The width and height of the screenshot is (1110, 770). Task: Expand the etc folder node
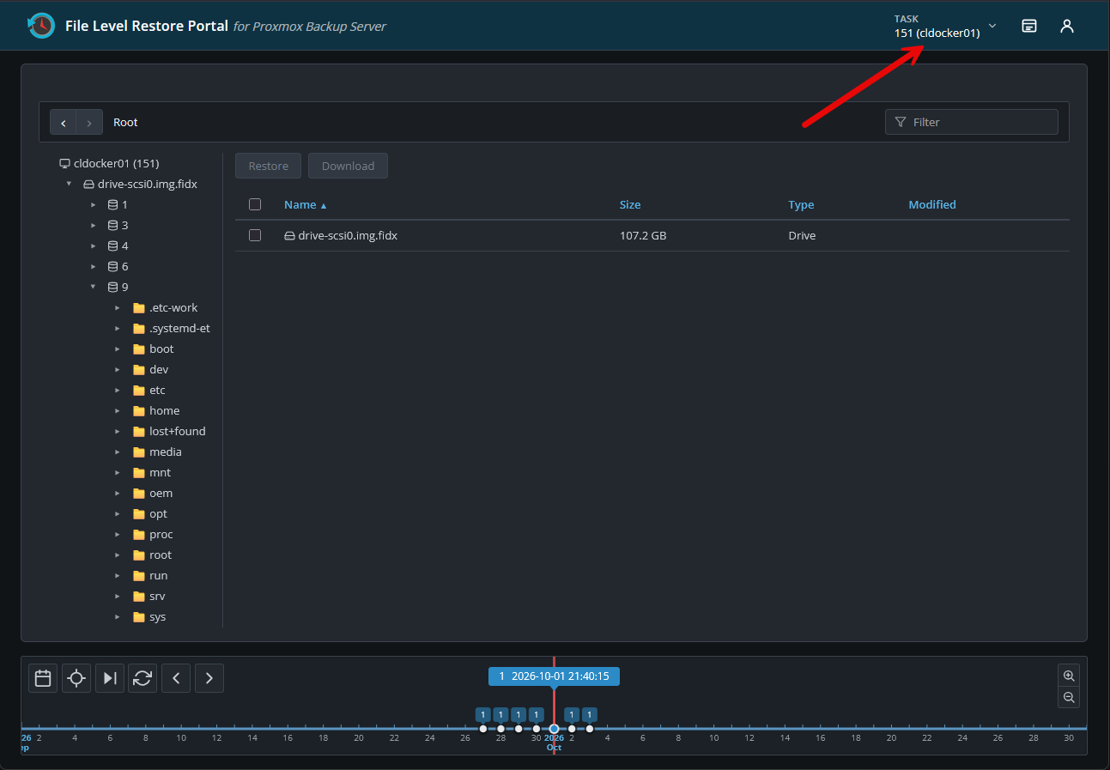pos(118,390)
